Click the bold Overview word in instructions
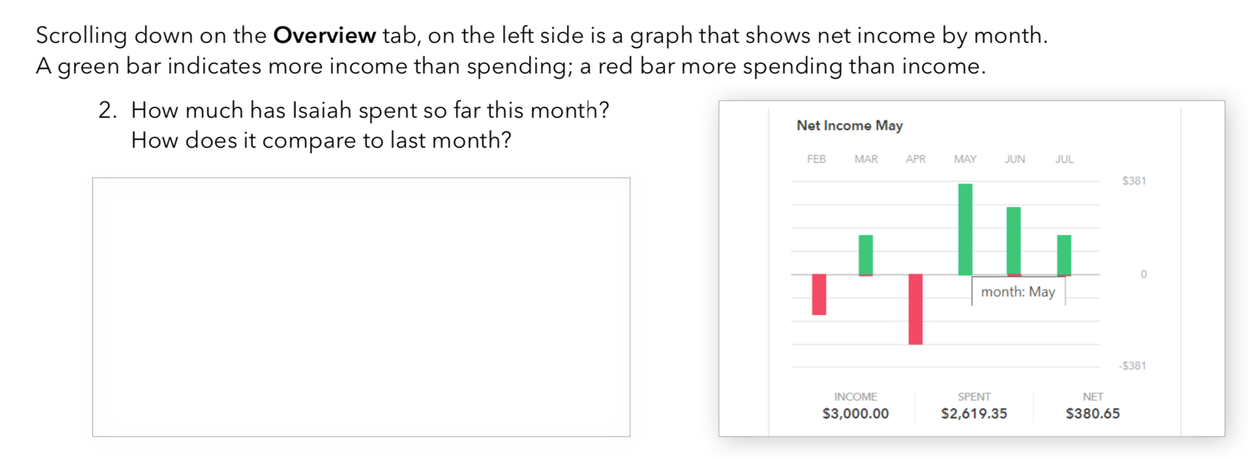1251x460 pixels. pyautogui.click(x=324, y=35)
